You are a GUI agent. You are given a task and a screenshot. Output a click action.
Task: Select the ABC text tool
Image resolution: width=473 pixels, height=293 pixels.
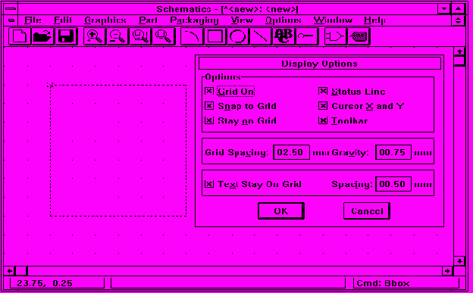coord(283,36)
